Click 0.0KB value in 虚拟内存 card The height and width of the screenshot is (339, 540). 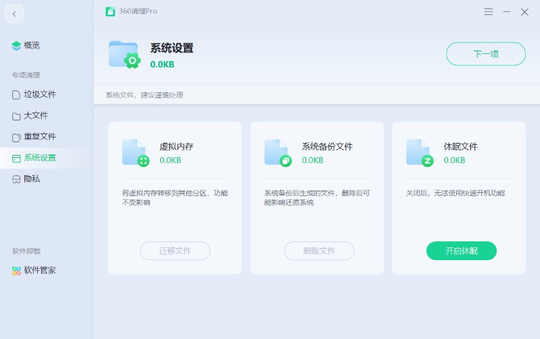click(x=170, y=160)
